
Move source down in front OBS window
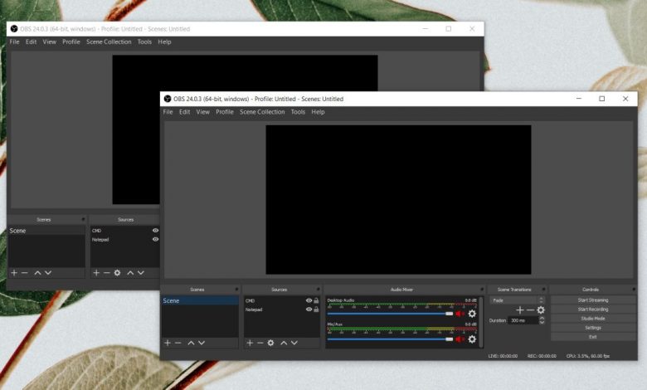[x=294, y=343]
